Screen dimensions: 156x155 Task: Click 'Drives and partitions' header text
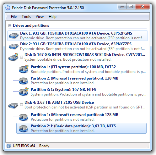(31, 25)
